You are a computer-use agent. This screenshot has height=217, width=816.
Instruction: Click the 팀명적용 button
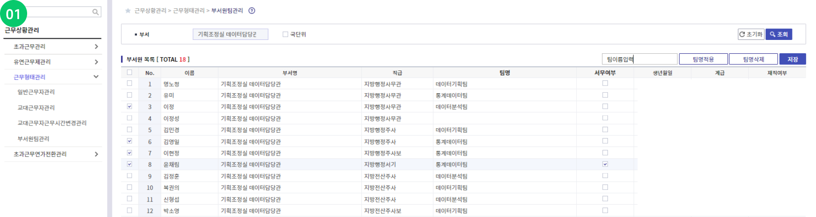pyautogui.click(x=703, y=59)
